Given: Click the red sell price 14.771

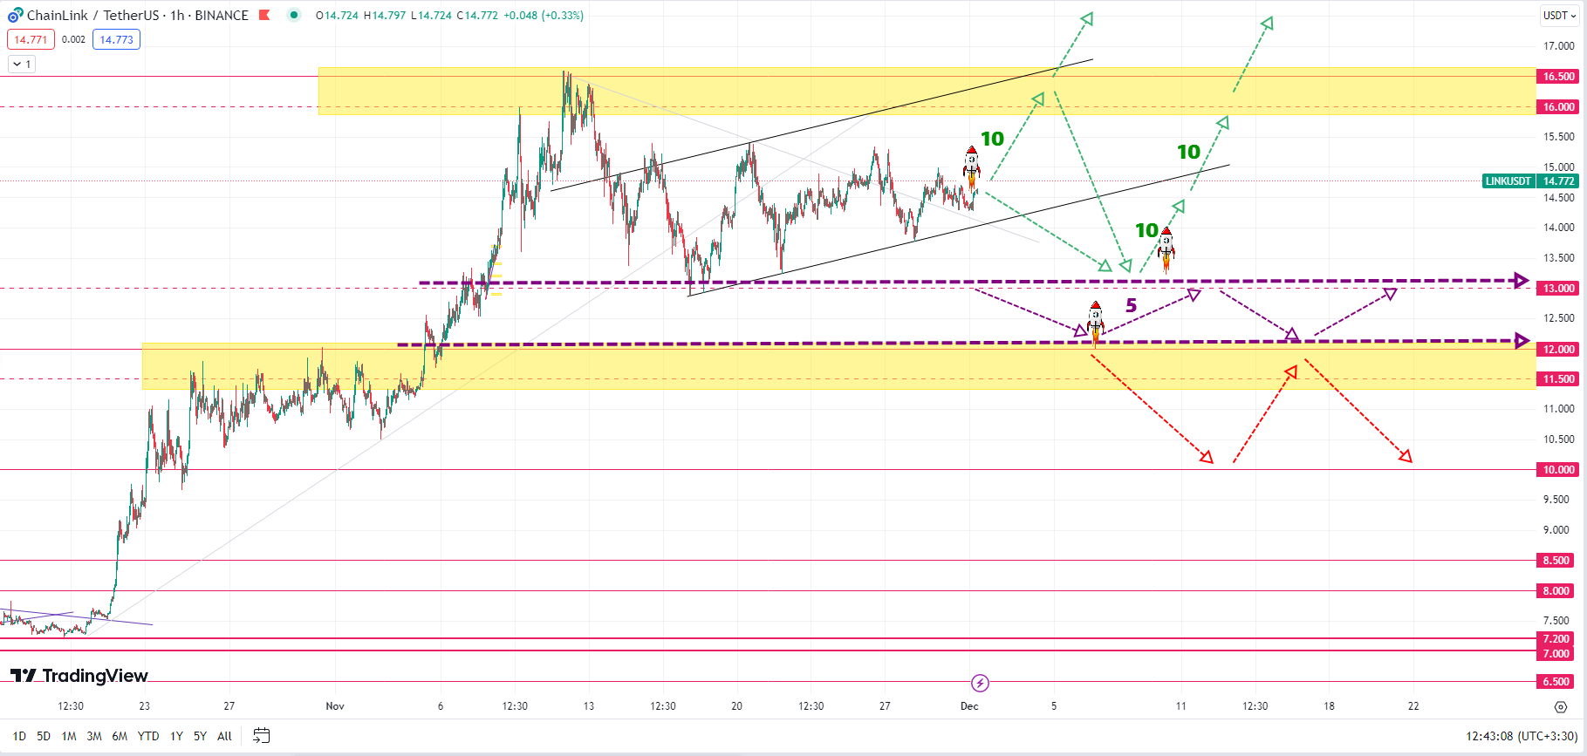Looking at the screenshot, I should [x=31, y=39].
